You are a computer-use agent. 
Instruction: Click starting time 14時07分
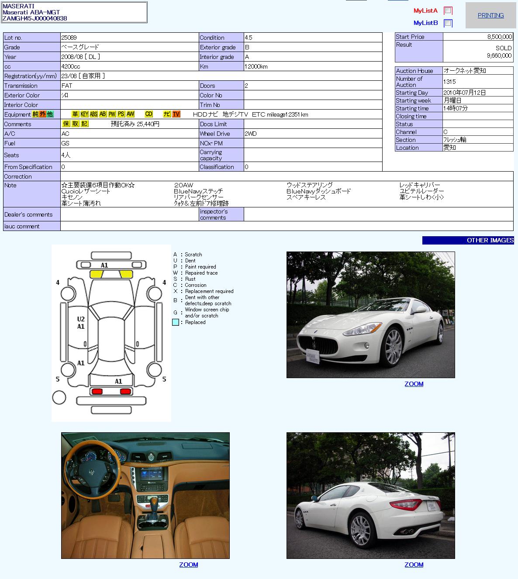point(456,108)
